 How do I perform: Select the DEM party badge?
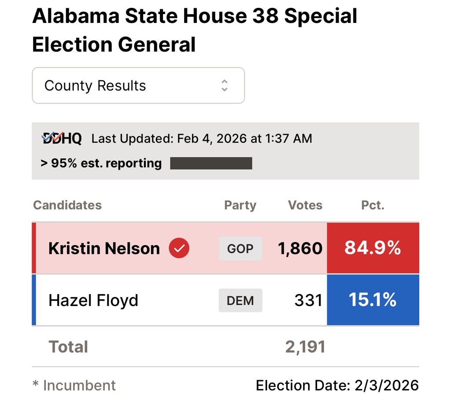coord(240,300)
